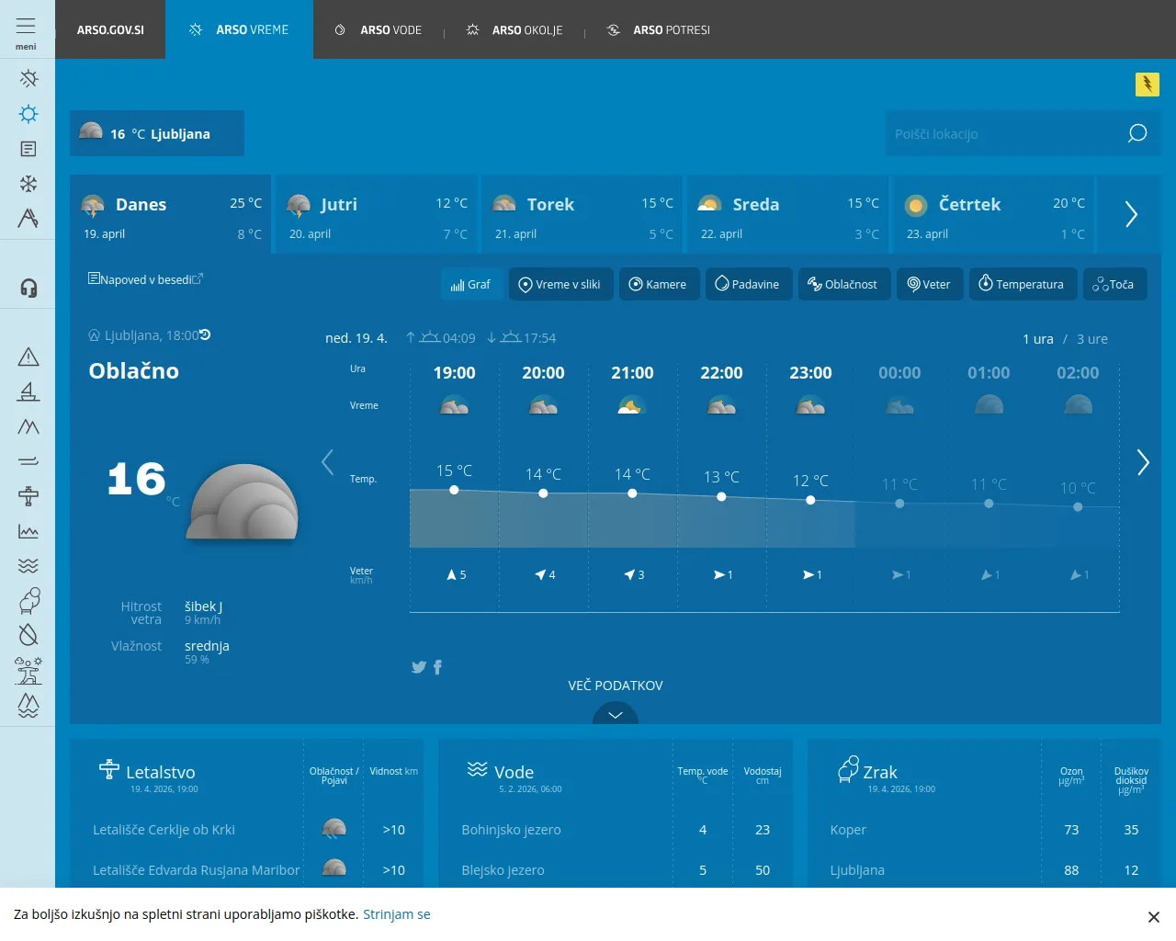
Task: Switch to the Toča view
Action: [x=1114, y=284]
